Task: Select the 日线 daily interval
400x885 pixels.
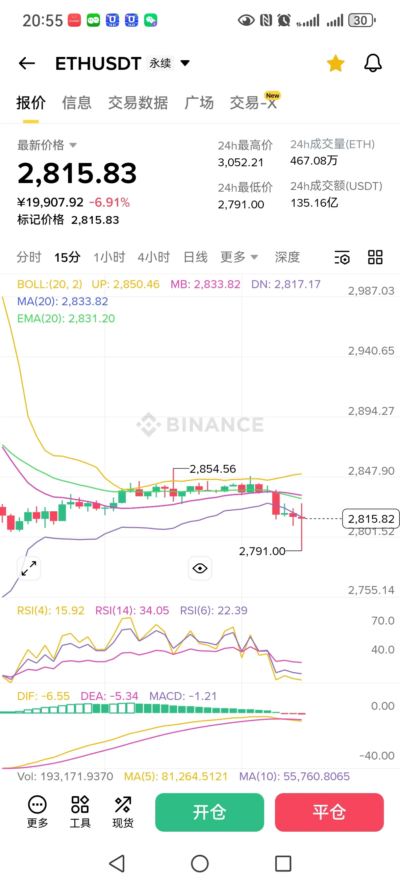Action: (195, 257)
